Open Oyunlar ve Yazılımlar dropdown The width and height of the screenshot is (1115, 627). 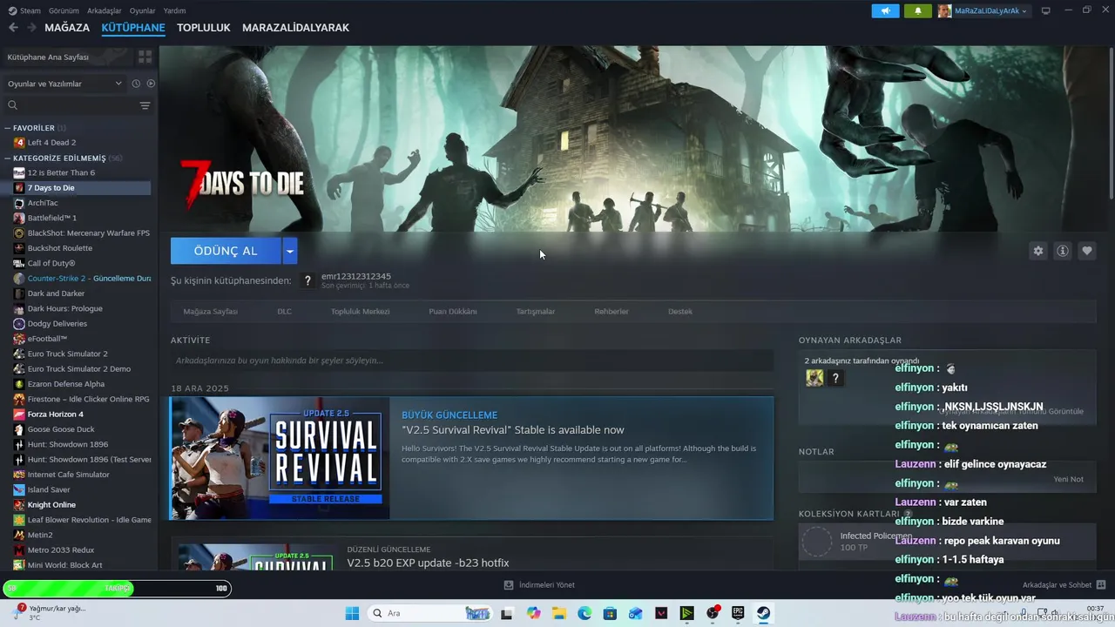(x=64, y=84)
